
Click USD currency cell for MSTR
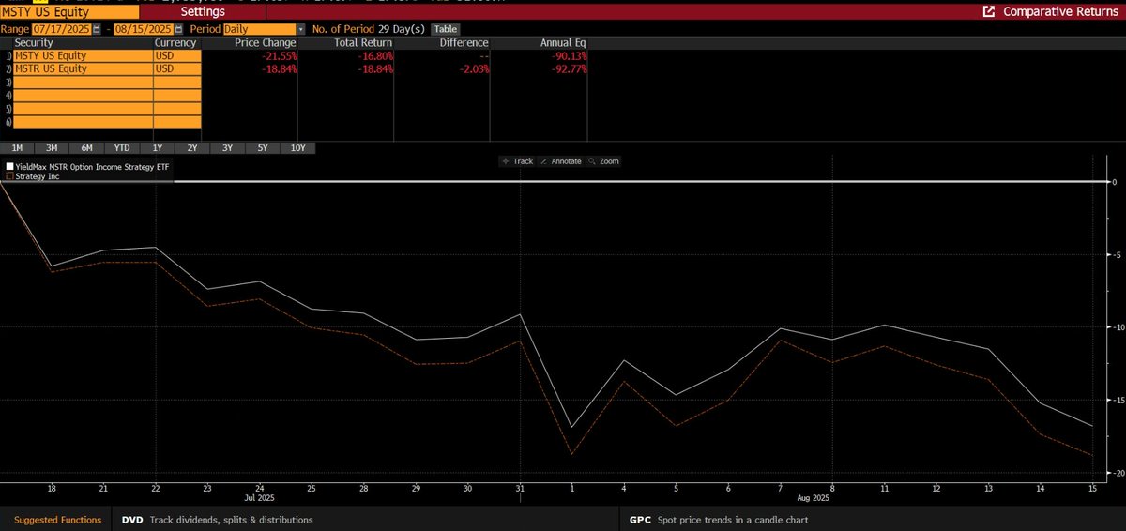click(177, 68)
